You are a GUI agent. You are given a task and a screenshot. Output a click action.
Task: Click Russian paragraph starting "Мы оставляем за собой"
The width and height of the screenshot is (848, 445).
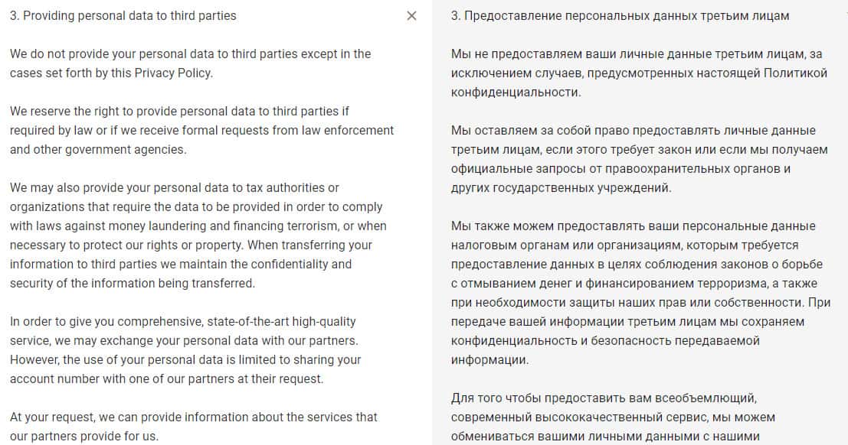coord(639,159)
